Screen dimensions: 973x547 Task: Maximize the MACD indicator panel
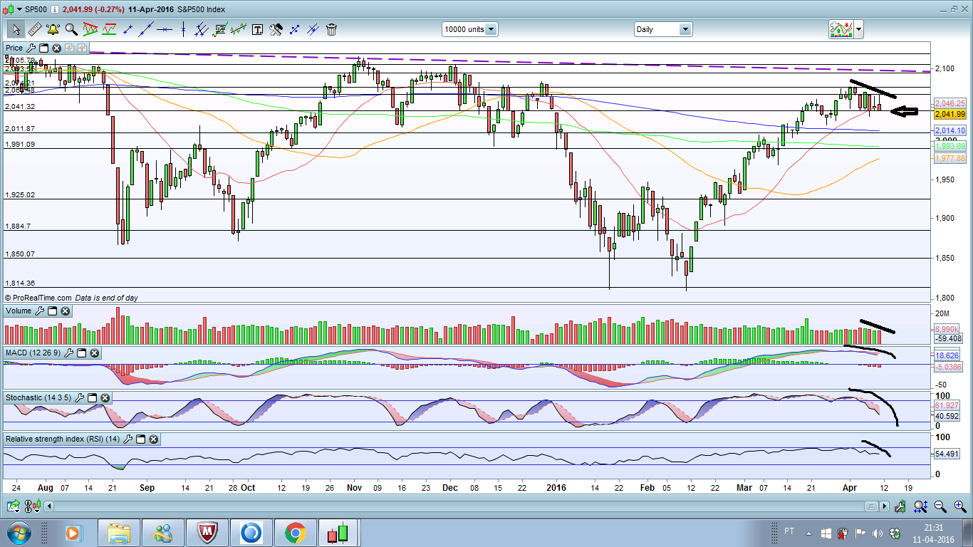point(81,353)
